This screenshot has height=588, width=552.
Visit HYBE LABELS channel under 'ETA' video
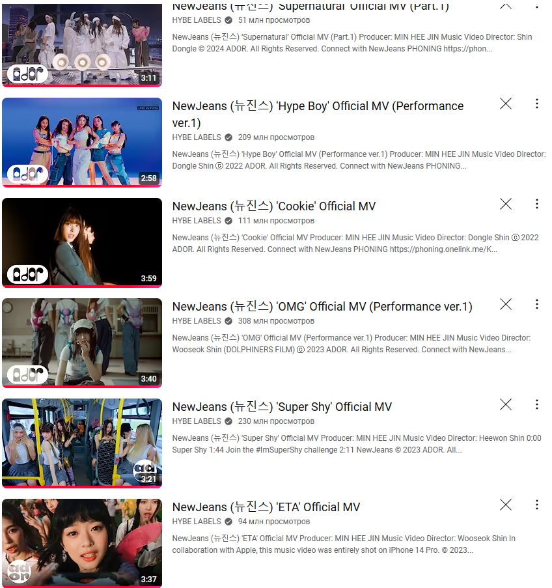point(197,522)
